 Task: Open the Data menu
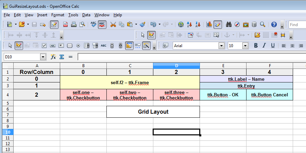[86, 15]
